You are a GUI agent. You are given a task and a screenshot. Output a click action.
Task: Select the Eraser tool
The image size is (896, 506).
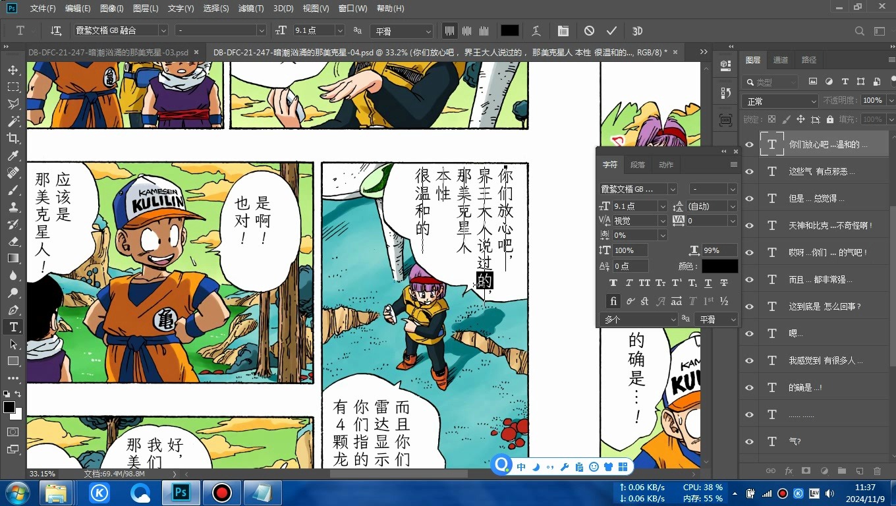(x=13, y=241)
